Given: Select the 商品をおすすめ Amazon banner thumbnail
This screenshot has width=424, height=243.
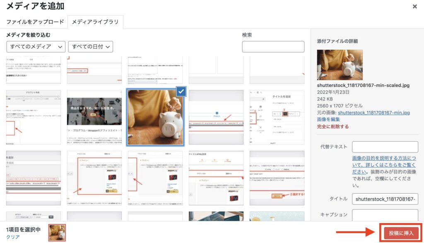Looking at the screenshot, I should click(x=94, y=117).
